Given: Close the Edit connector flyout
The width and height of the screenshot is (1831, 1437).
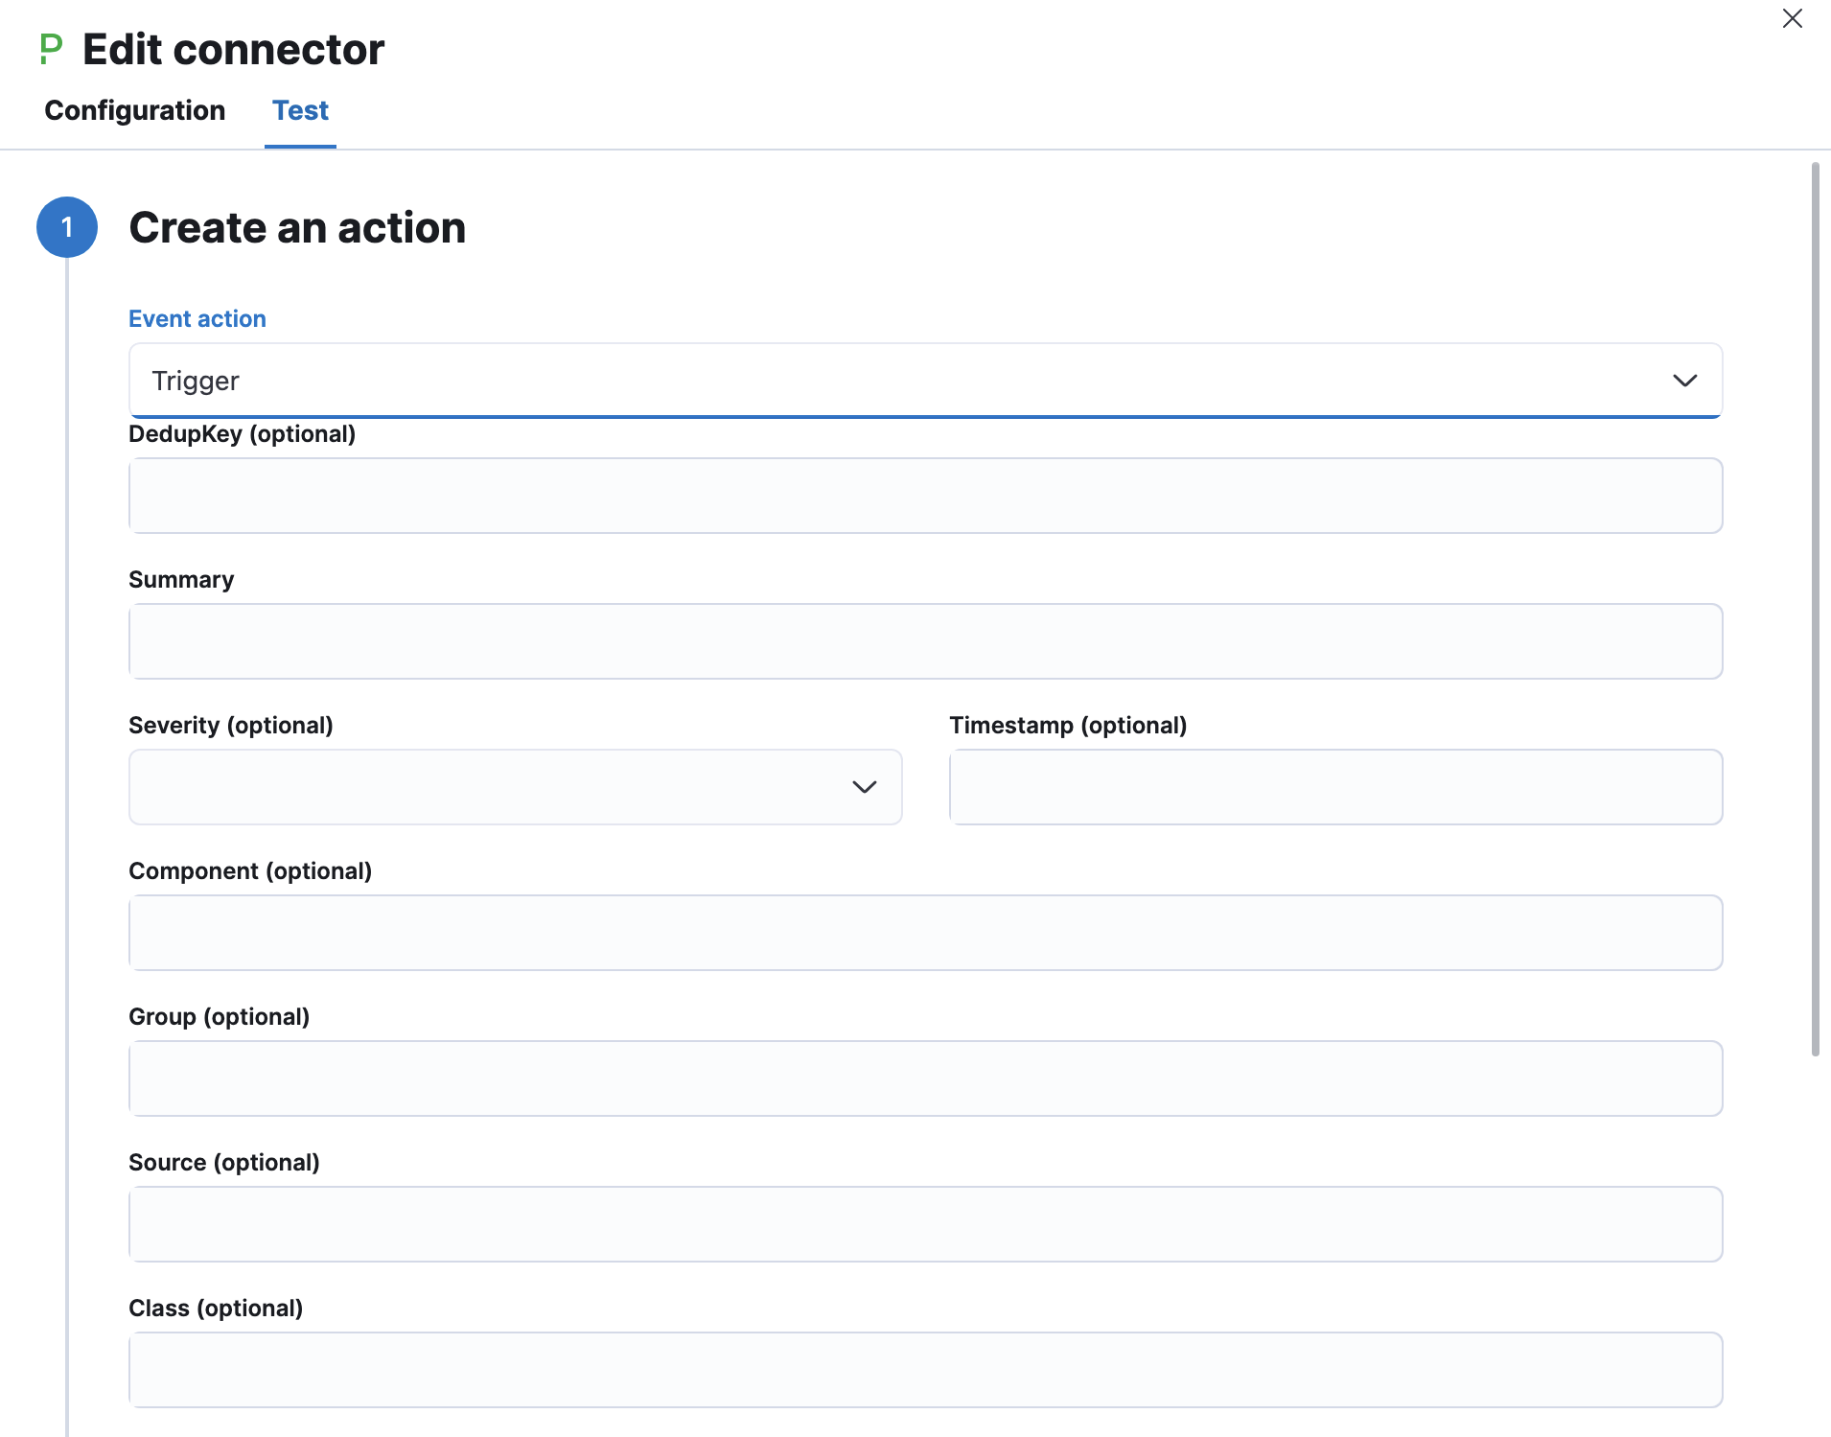Looking at the screenshot, I should point(1792,18).
